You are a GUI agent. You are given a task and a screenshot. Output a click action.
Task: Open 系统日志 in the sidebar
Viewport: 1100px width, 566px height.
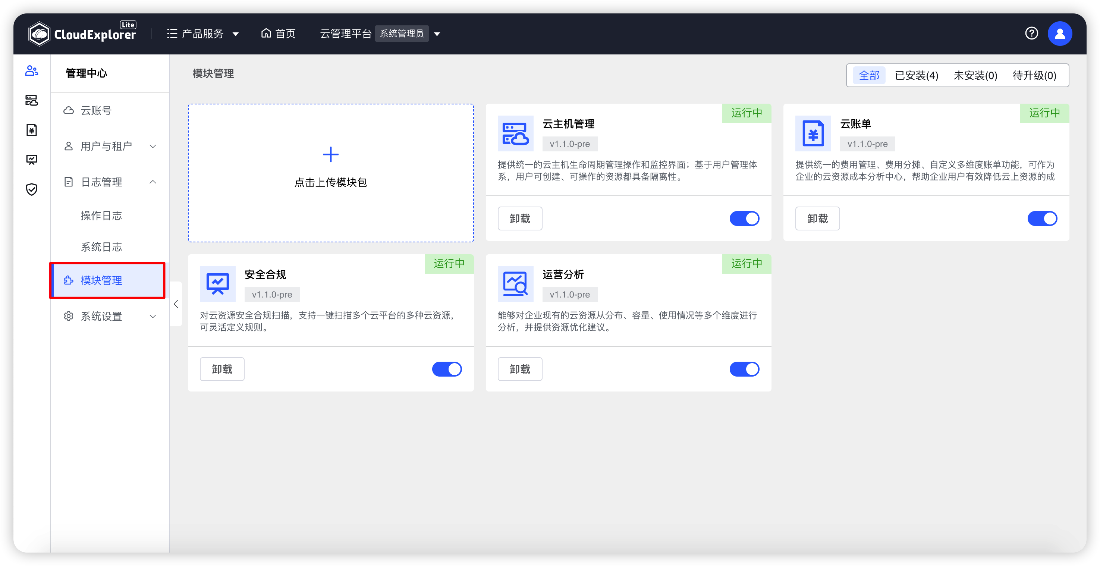tap(110, 247)
